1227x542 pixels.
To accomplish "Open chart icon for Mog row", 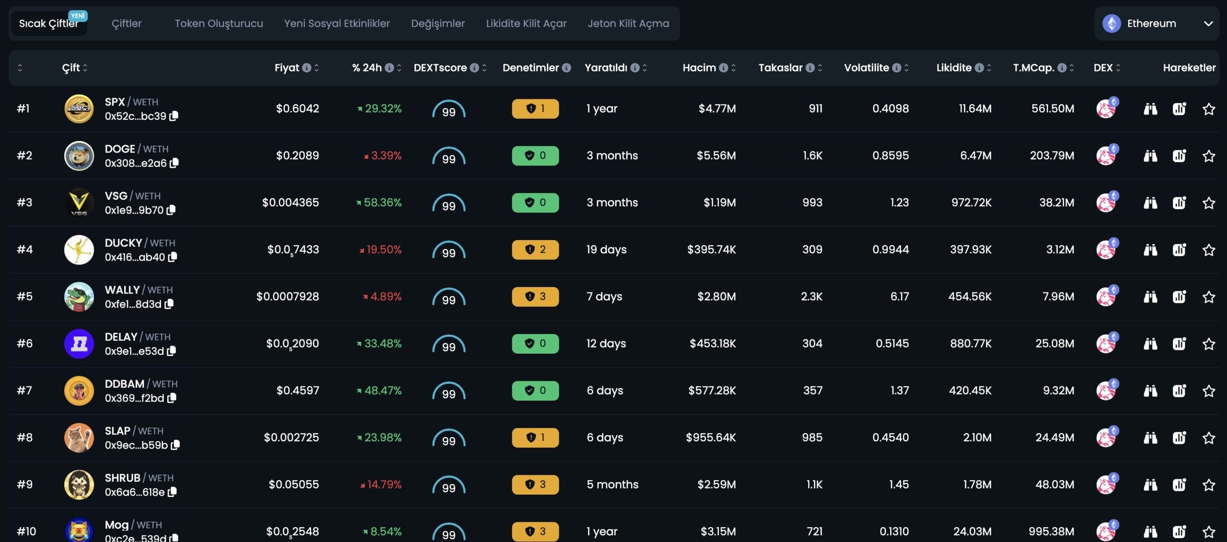I will pyautogui.click(x=1179, y=531).
